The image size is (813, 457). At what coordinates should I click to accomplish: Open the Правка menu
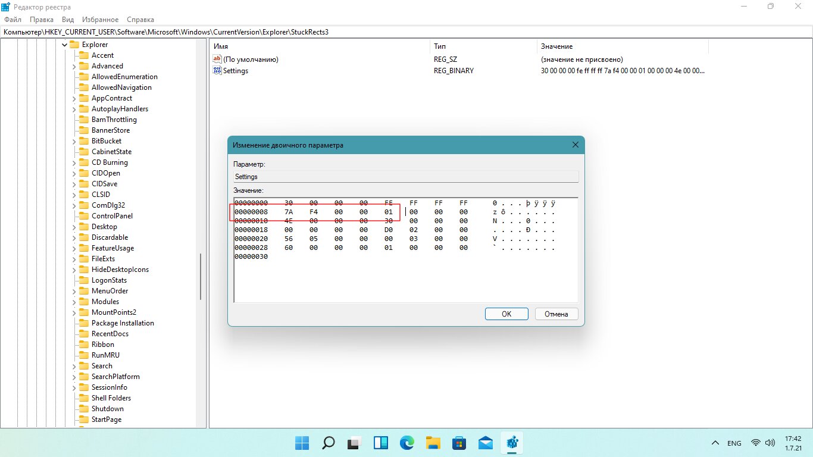[41, 20]
